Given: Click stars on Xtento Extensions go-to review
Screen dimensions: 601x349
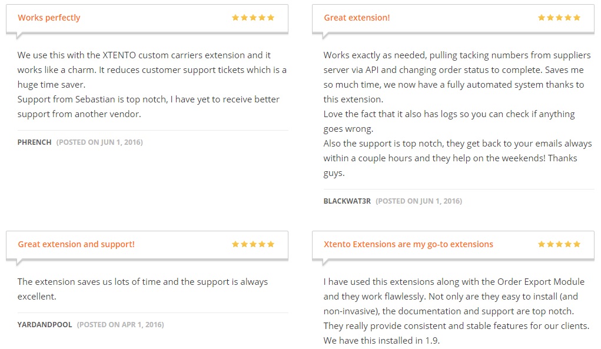Looking at the screenshot, I should 559,244.
